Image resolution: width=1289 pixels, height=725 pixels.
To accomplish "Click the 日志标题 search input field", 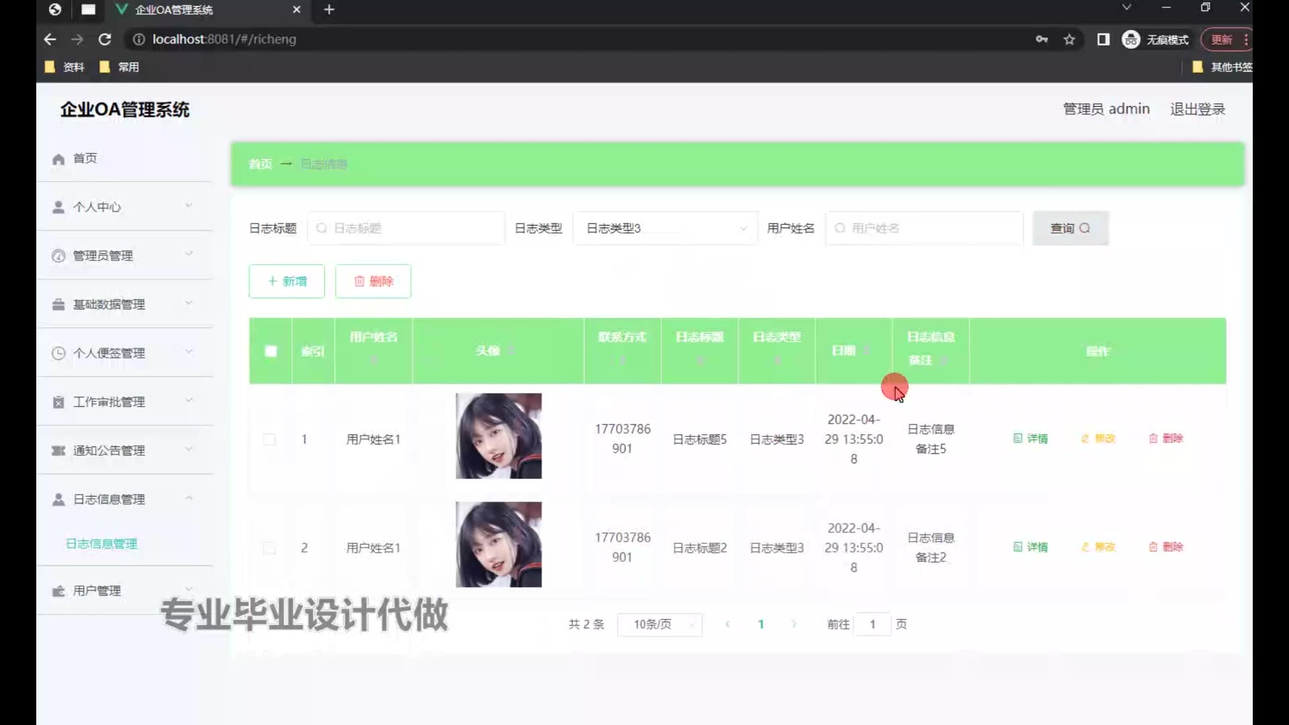I will [406, 228].
